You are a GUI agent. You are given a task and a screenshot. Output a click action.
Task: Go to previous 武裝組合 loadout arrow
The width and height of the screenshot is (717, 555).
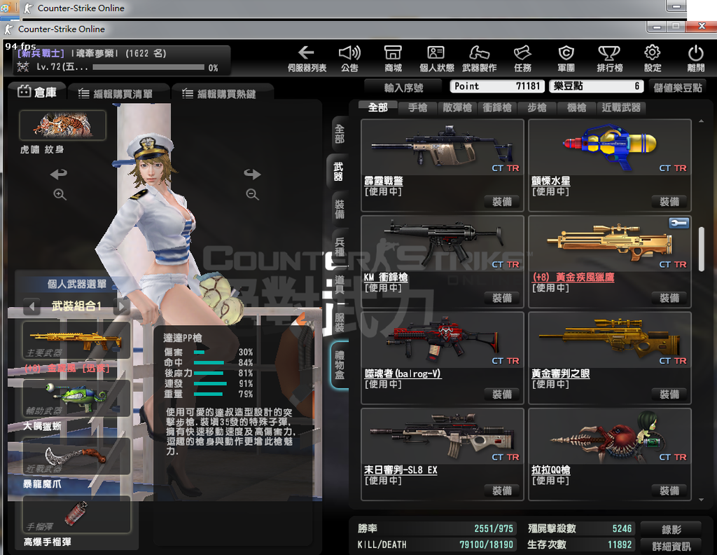click(x=31, y=306)
